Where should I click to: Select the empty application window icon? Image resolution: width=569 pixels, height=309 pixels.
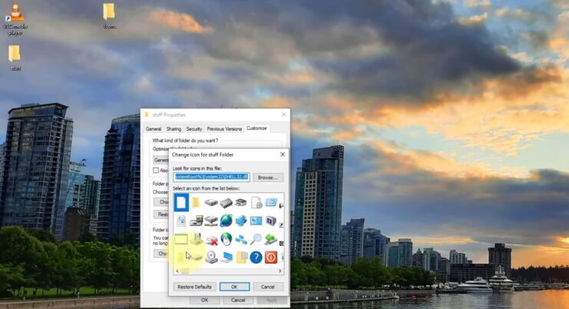click(x=181, y=239)
